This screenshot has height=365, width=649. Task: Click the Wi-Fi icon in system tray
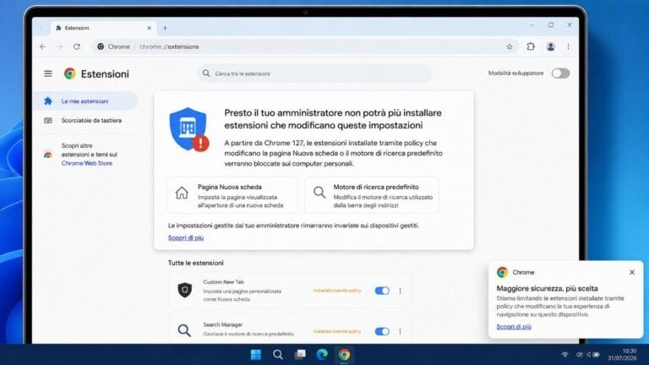pyautogui.click(x=565, y=355)
